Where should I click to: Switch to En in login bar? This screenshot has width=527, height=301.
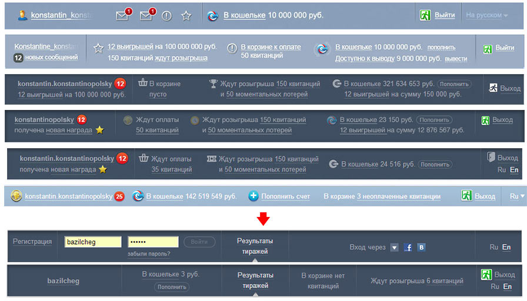click(506, 248)
